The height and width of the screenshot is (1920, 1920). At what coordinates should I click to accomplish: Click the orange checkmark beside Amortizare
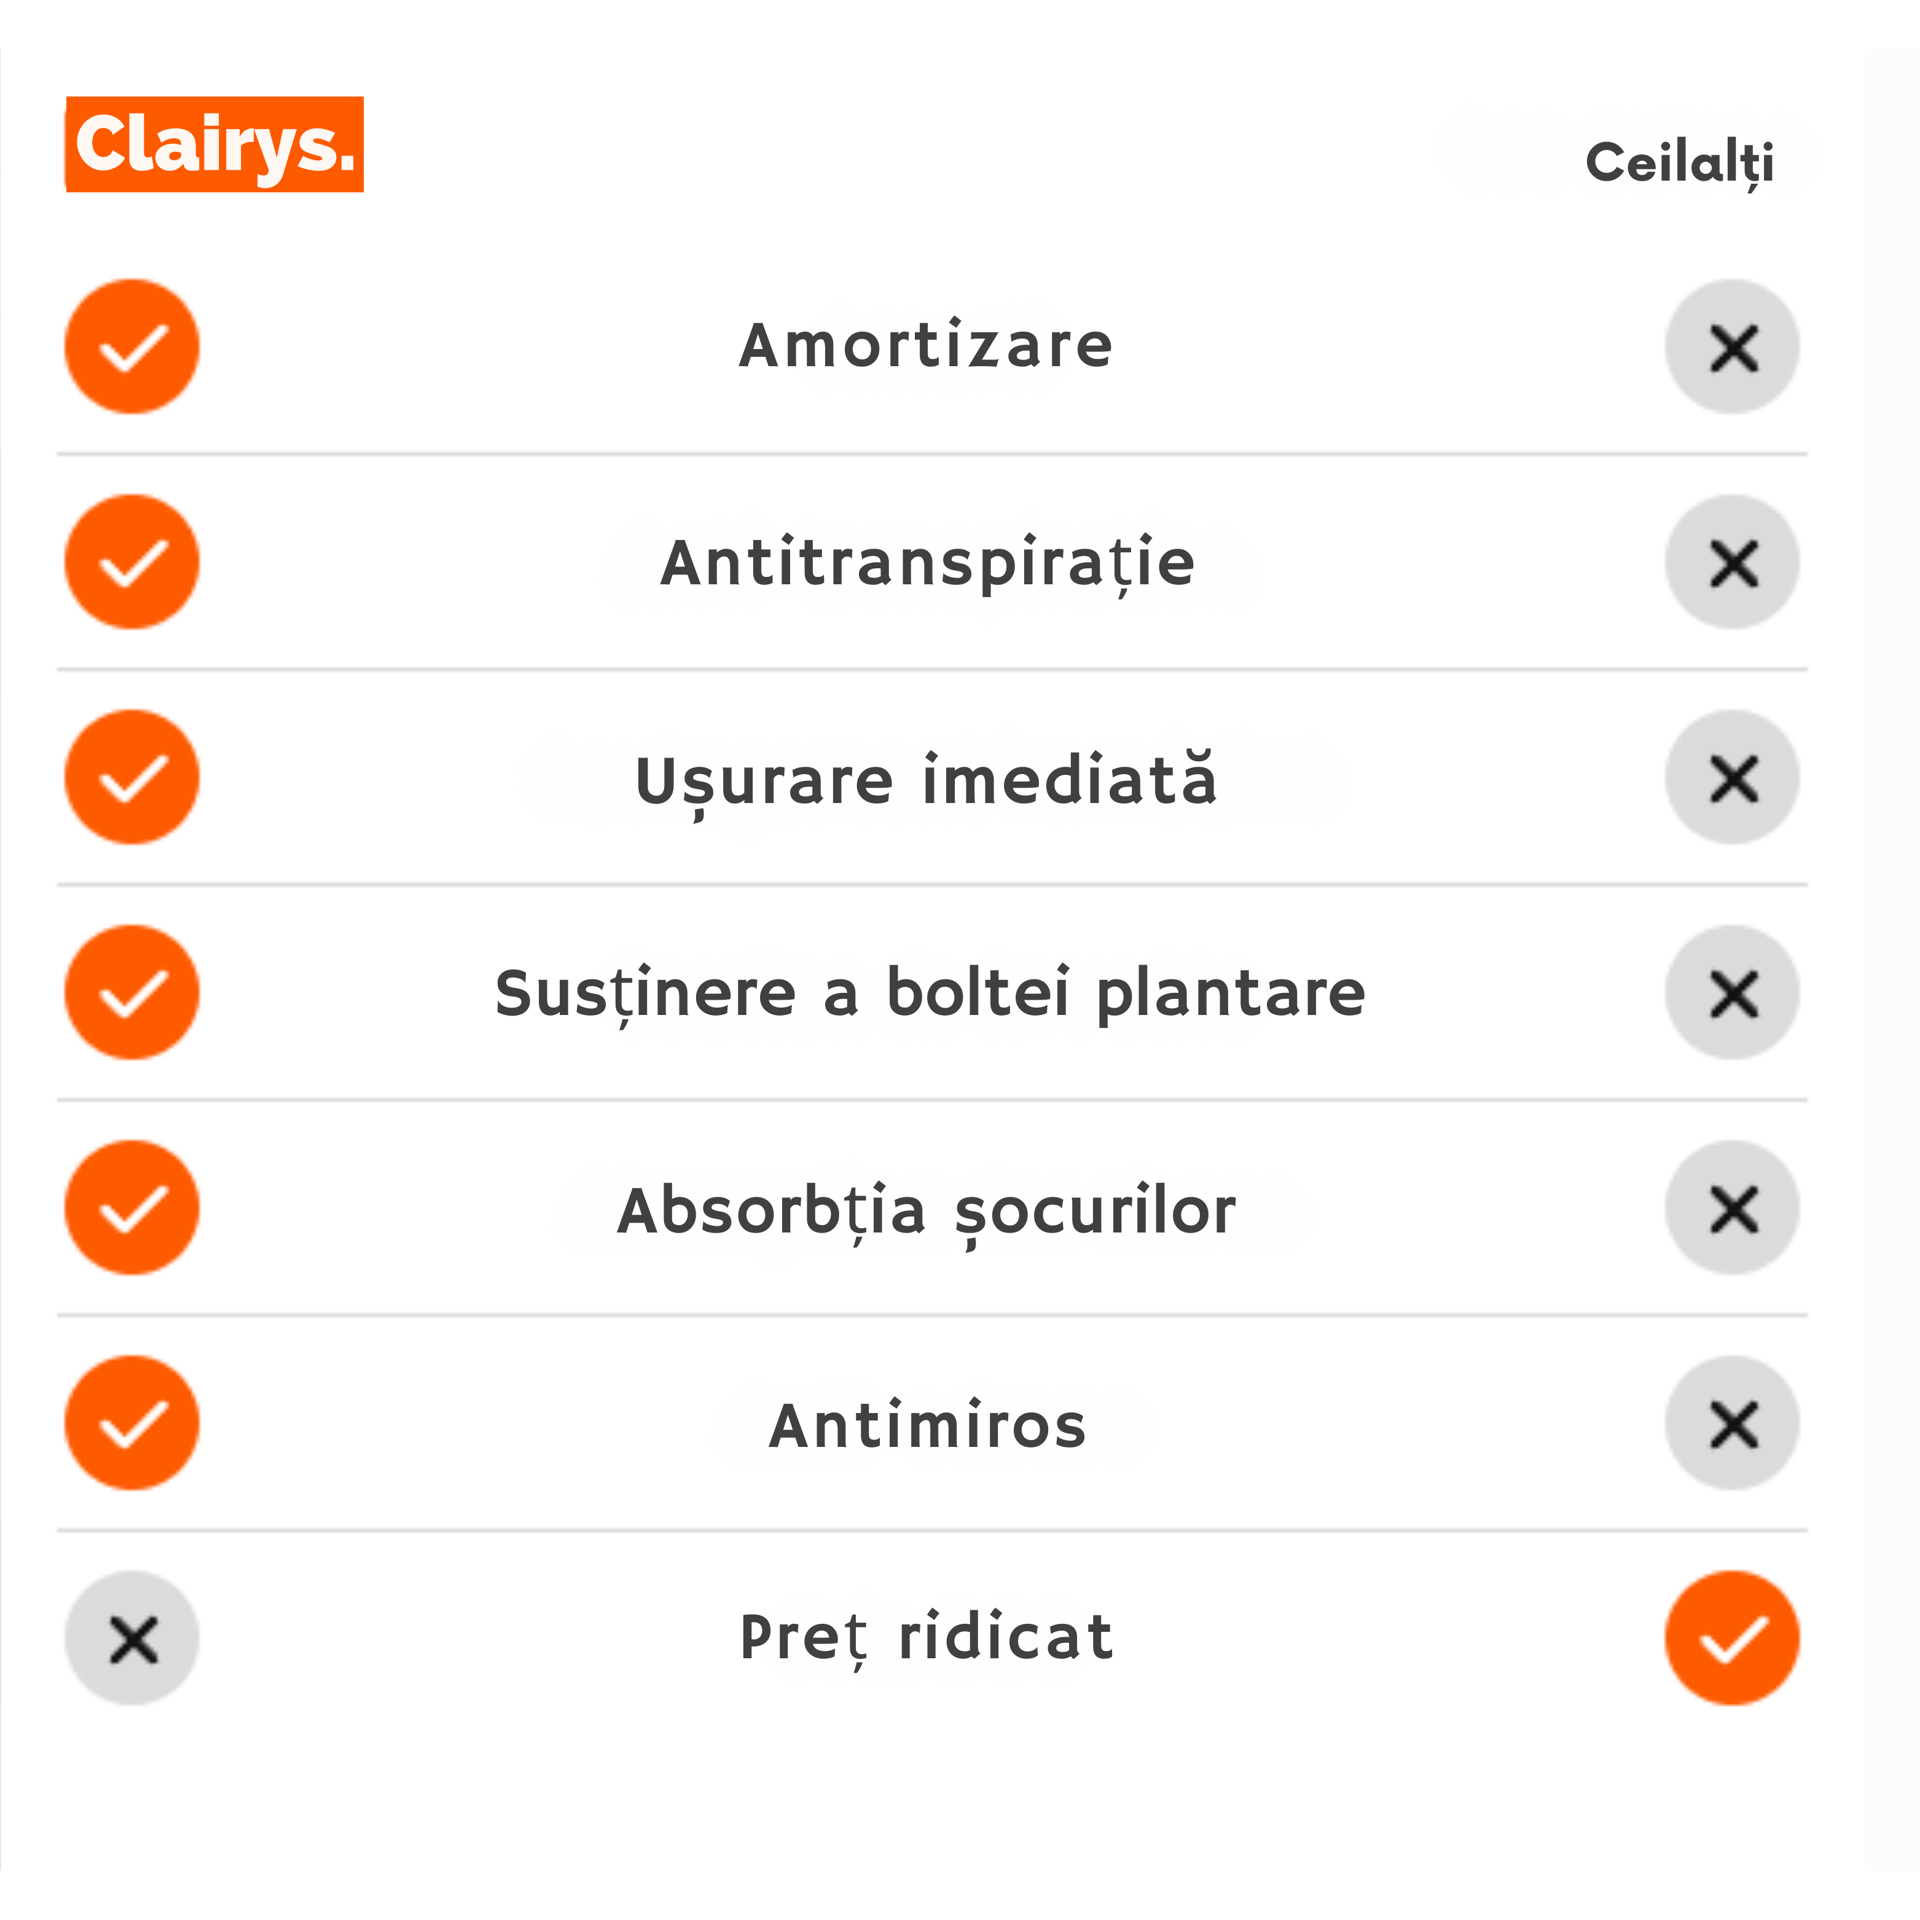(132, 347)
